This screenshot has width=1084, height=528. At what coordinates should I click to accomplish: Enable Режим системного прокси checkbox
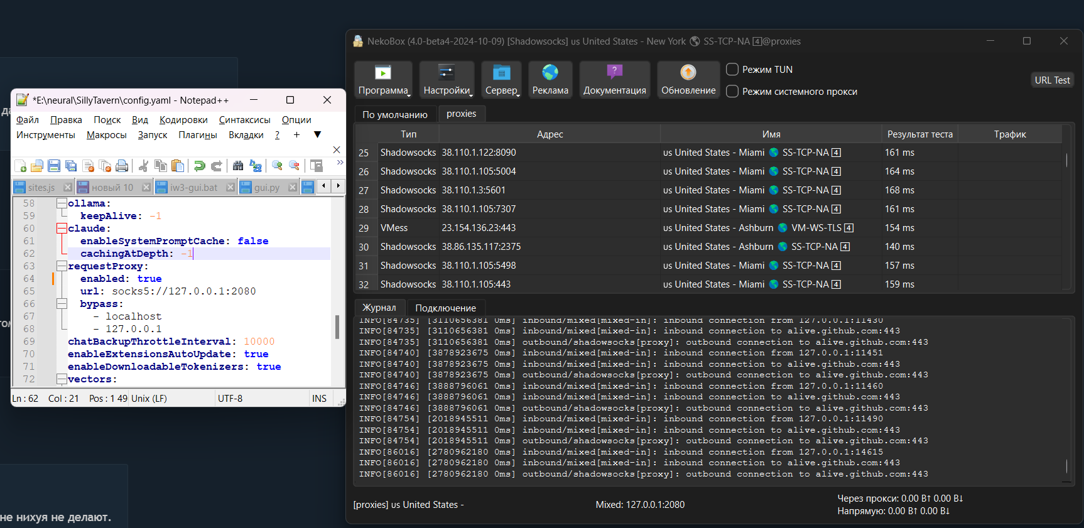(x=732, y=92)
